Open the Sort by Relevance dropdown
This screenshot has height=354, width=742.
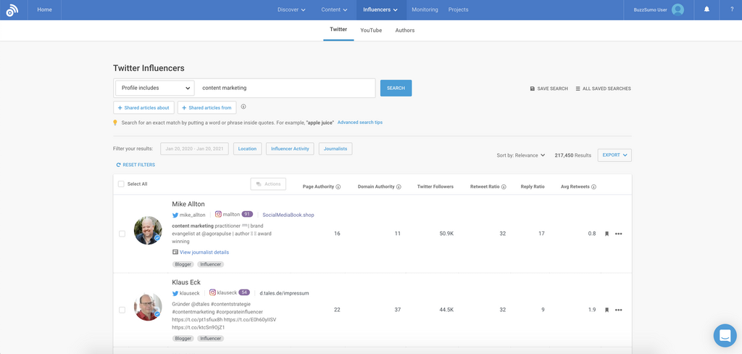[521, 155]
